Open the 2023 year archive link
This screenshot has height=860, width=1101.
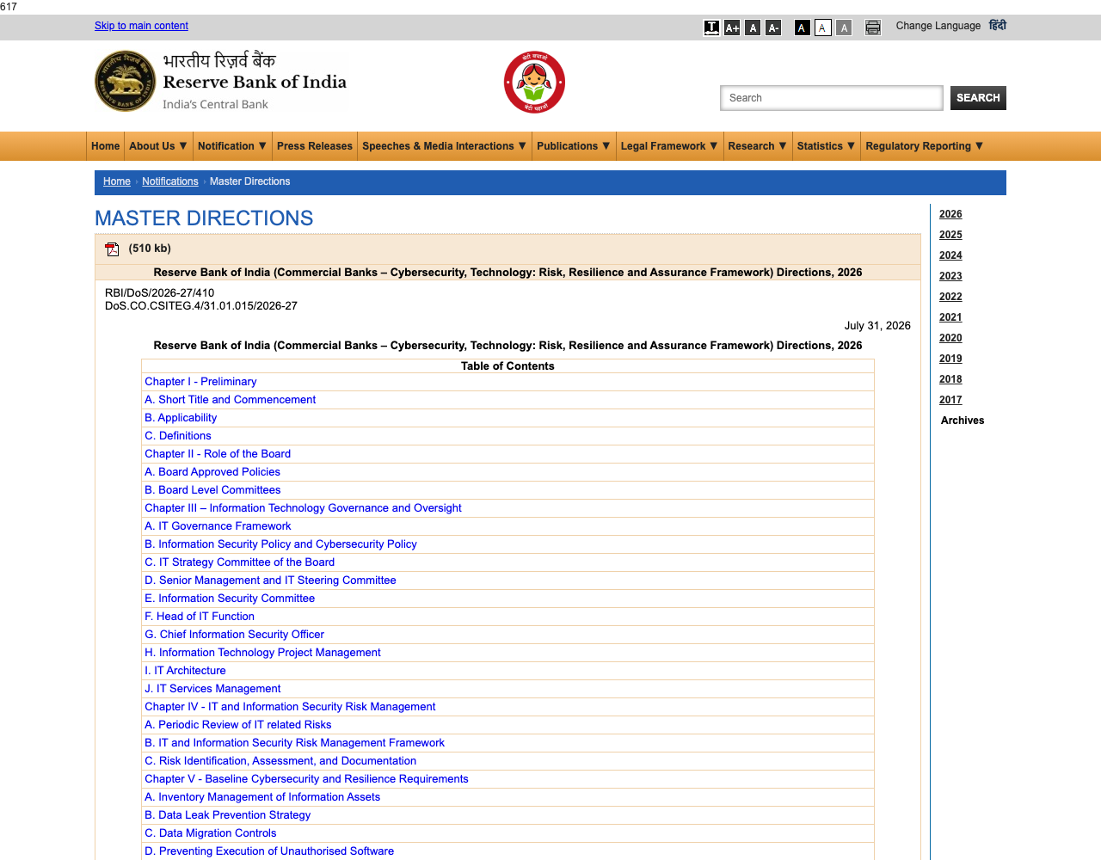click(950, 276)
